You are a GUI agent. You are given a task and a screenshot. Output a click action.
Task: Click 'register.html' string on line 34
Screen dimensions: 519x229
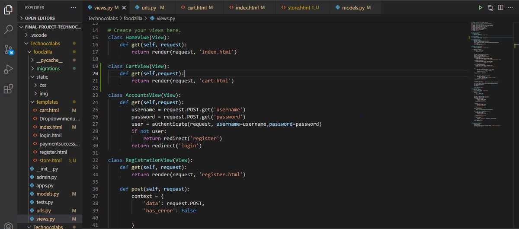(x=222, y=175)
